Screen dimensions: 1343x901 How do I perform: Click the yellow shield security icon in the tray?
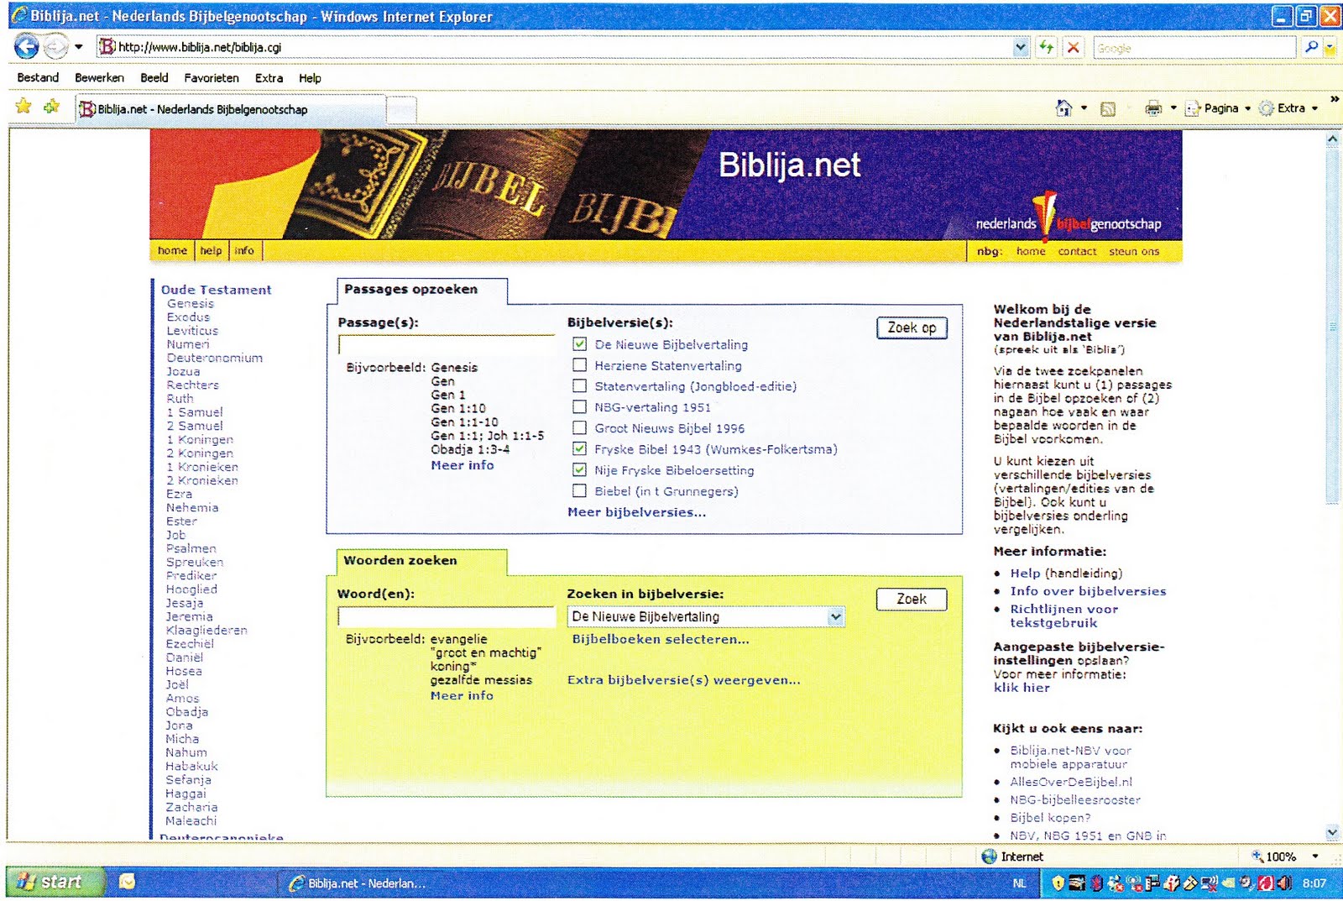[x=1058, y=883]
